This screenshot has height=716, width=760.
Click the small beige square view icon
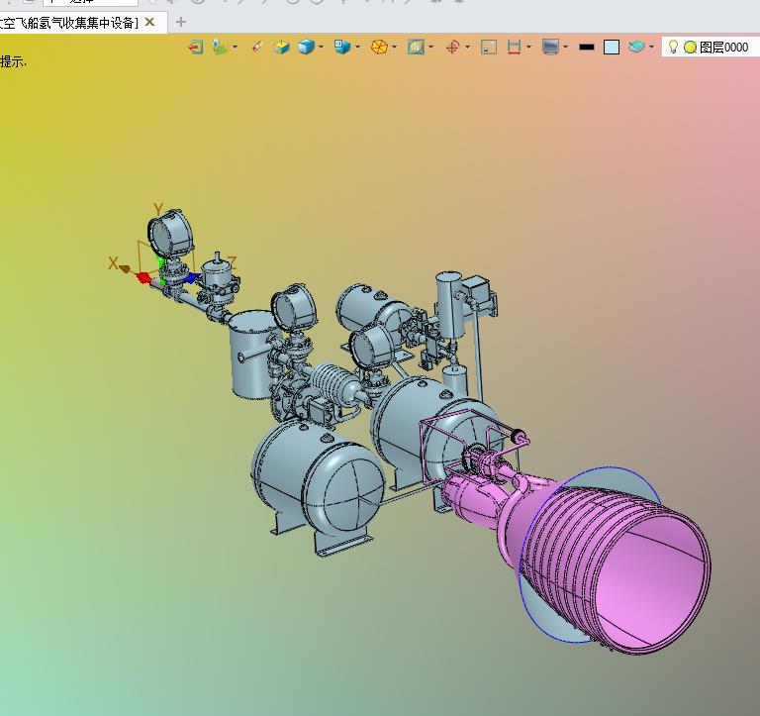489,48
